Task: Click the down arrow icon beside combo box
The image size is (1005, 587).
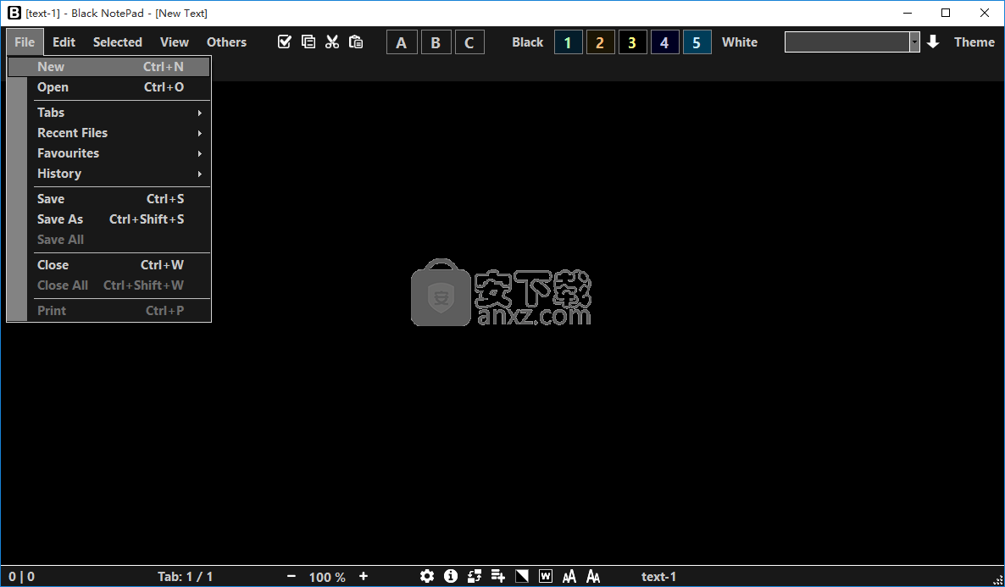Action: point(933,42)
